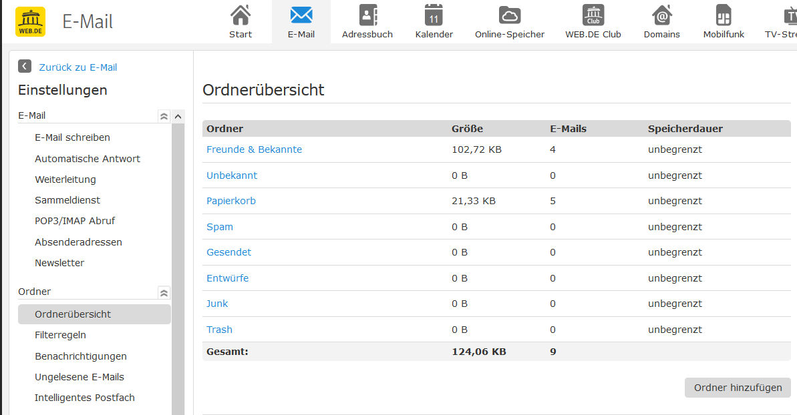The height and width of the screenshot is (415, 797).
Task: Select Automatische Antwort in the sidebar
Action: [x=88, y=159]
